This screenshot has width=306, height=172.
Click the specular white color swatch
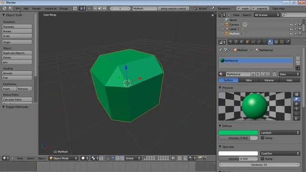[x=238, y=153]
